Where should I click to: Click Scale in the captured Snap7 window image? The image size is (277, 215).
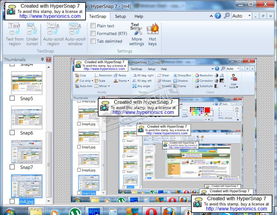[100, 81]
